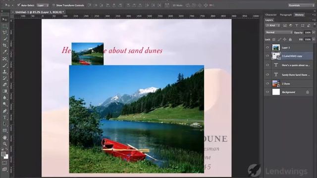Hide the 1 Lake copy layer
The width and height of the screenshot is (317, 178).
click(x=267, y=56)
